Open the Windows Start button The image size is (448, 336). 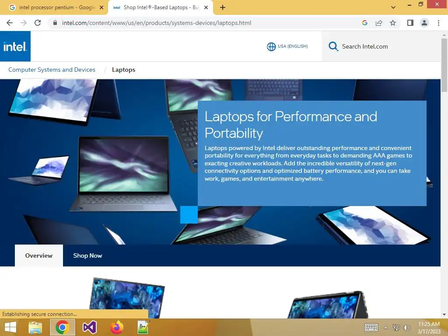click(10, 327)
